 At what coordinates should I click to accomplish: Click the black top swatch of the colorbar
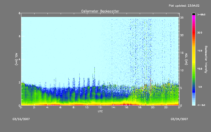[x=194, y=14]
